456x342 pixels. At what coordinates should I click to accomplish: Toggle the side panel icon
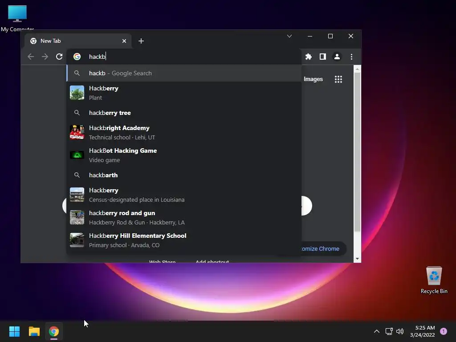323,57
